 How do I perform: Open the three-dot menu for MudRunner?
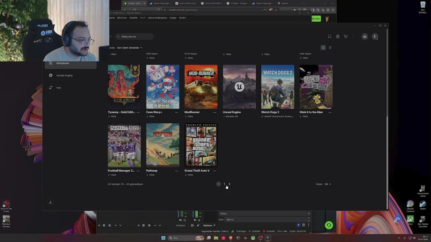point(215,112)
